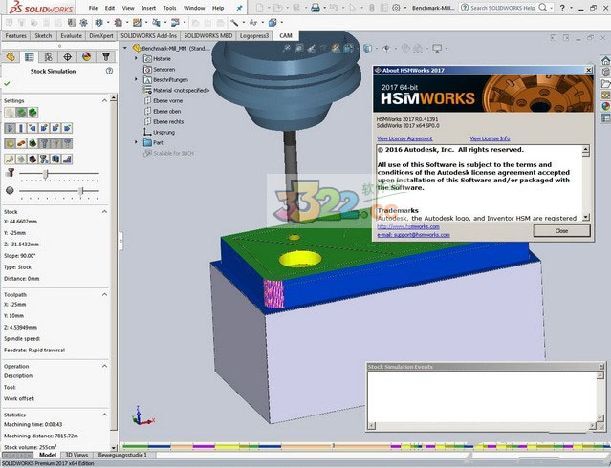Click the print icon in title toolbar

click(x=316, y=8)
